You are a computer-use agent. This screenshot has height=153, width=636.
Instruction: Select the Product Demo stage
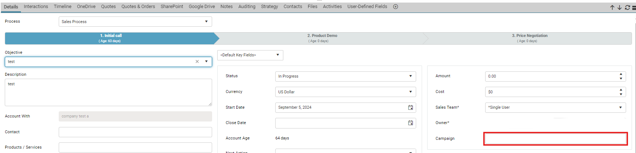click(322, 38)
